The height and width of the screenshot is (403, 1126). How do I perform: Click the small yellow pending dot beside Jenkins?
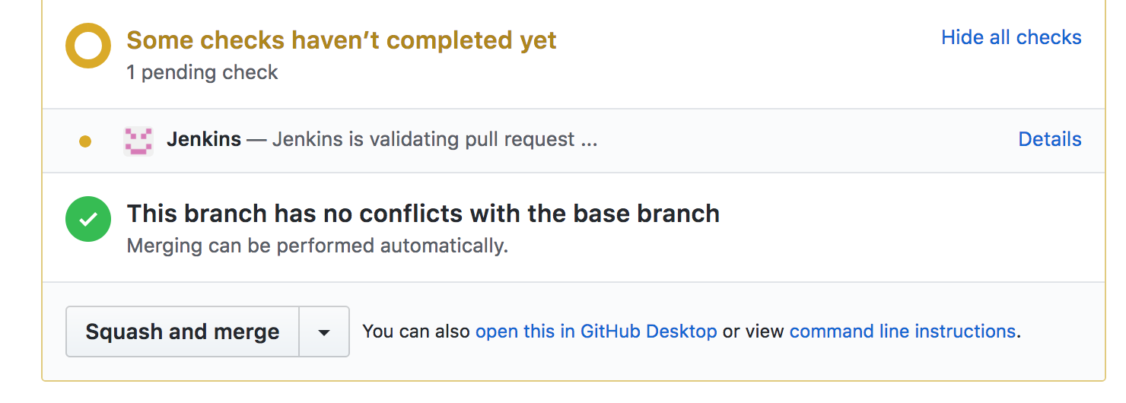(85, 141)
